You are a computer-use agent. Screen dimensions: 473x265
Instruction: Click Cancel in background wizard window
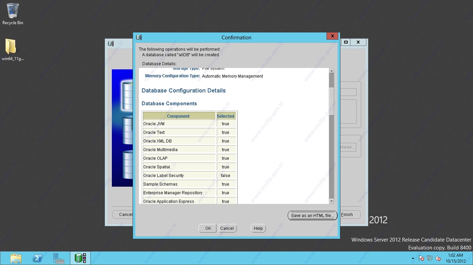[123, 214]
